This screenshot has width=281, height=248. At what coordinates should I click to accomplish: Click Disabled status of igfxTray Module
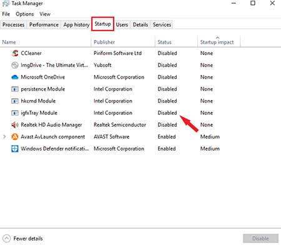167,113
